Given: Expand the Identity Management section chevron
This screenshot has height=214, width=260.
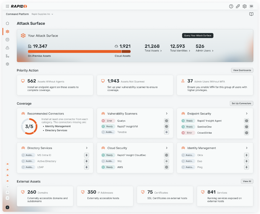Looking at the screenshot, I should point(247,148).
